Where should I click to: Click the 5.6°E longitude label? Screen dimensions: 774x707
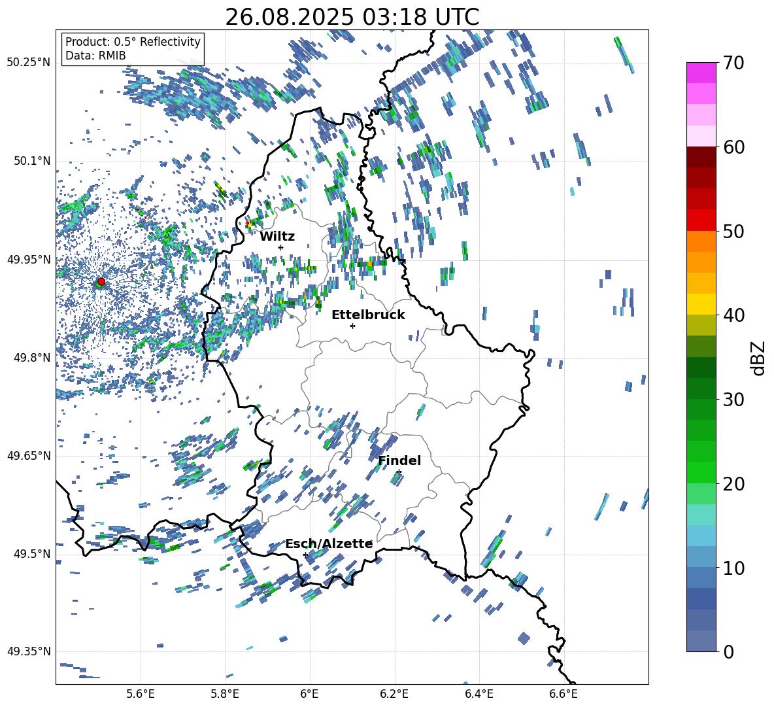141,694
